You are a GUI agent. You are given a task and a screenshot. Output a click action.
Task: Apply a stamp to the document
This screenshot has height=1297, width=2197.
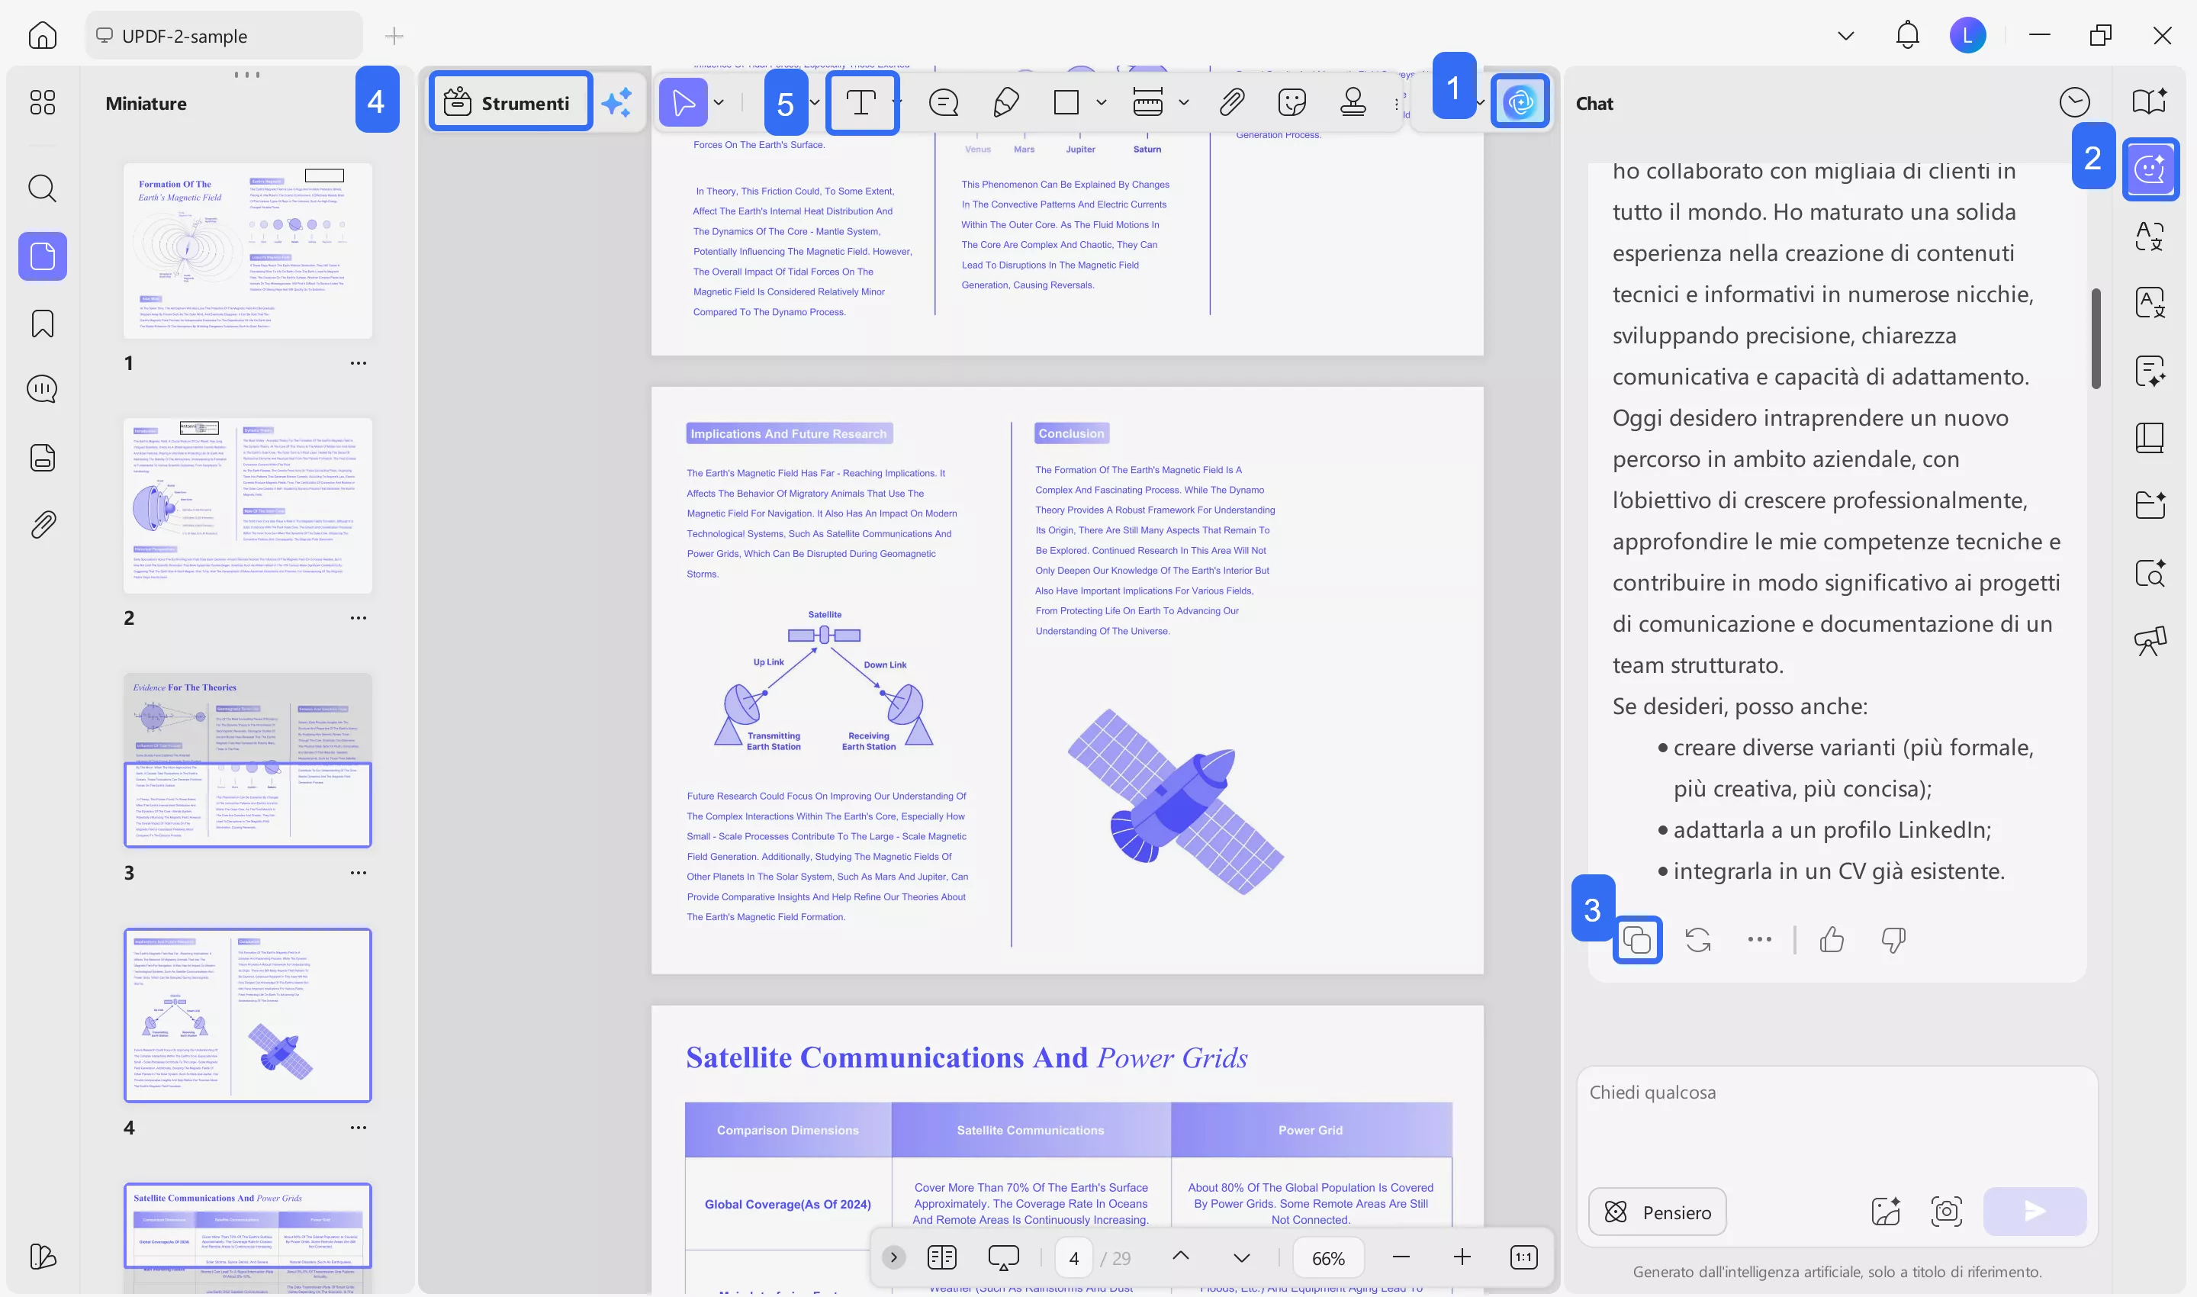(x=1353, y=102)
